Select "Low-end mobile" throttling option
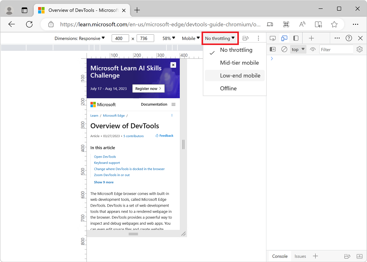The width and height of the screenshot is (367, 262). pyautogui.click(x=240, y=75)
